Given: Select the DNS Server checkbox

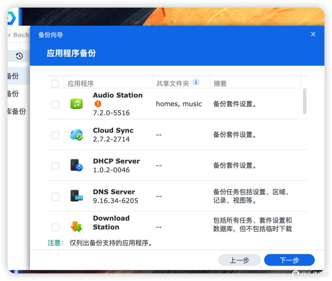Looking at the screenshot, I should coord(55,196).
